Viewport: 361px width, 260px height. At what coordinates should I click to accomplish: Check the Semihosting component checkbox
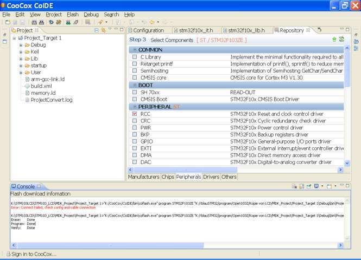click(x=135, y=70)
